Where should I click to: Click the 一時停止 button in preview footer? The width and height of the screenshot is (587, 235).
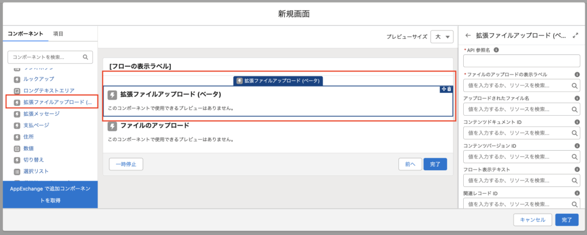pos(126,164)
